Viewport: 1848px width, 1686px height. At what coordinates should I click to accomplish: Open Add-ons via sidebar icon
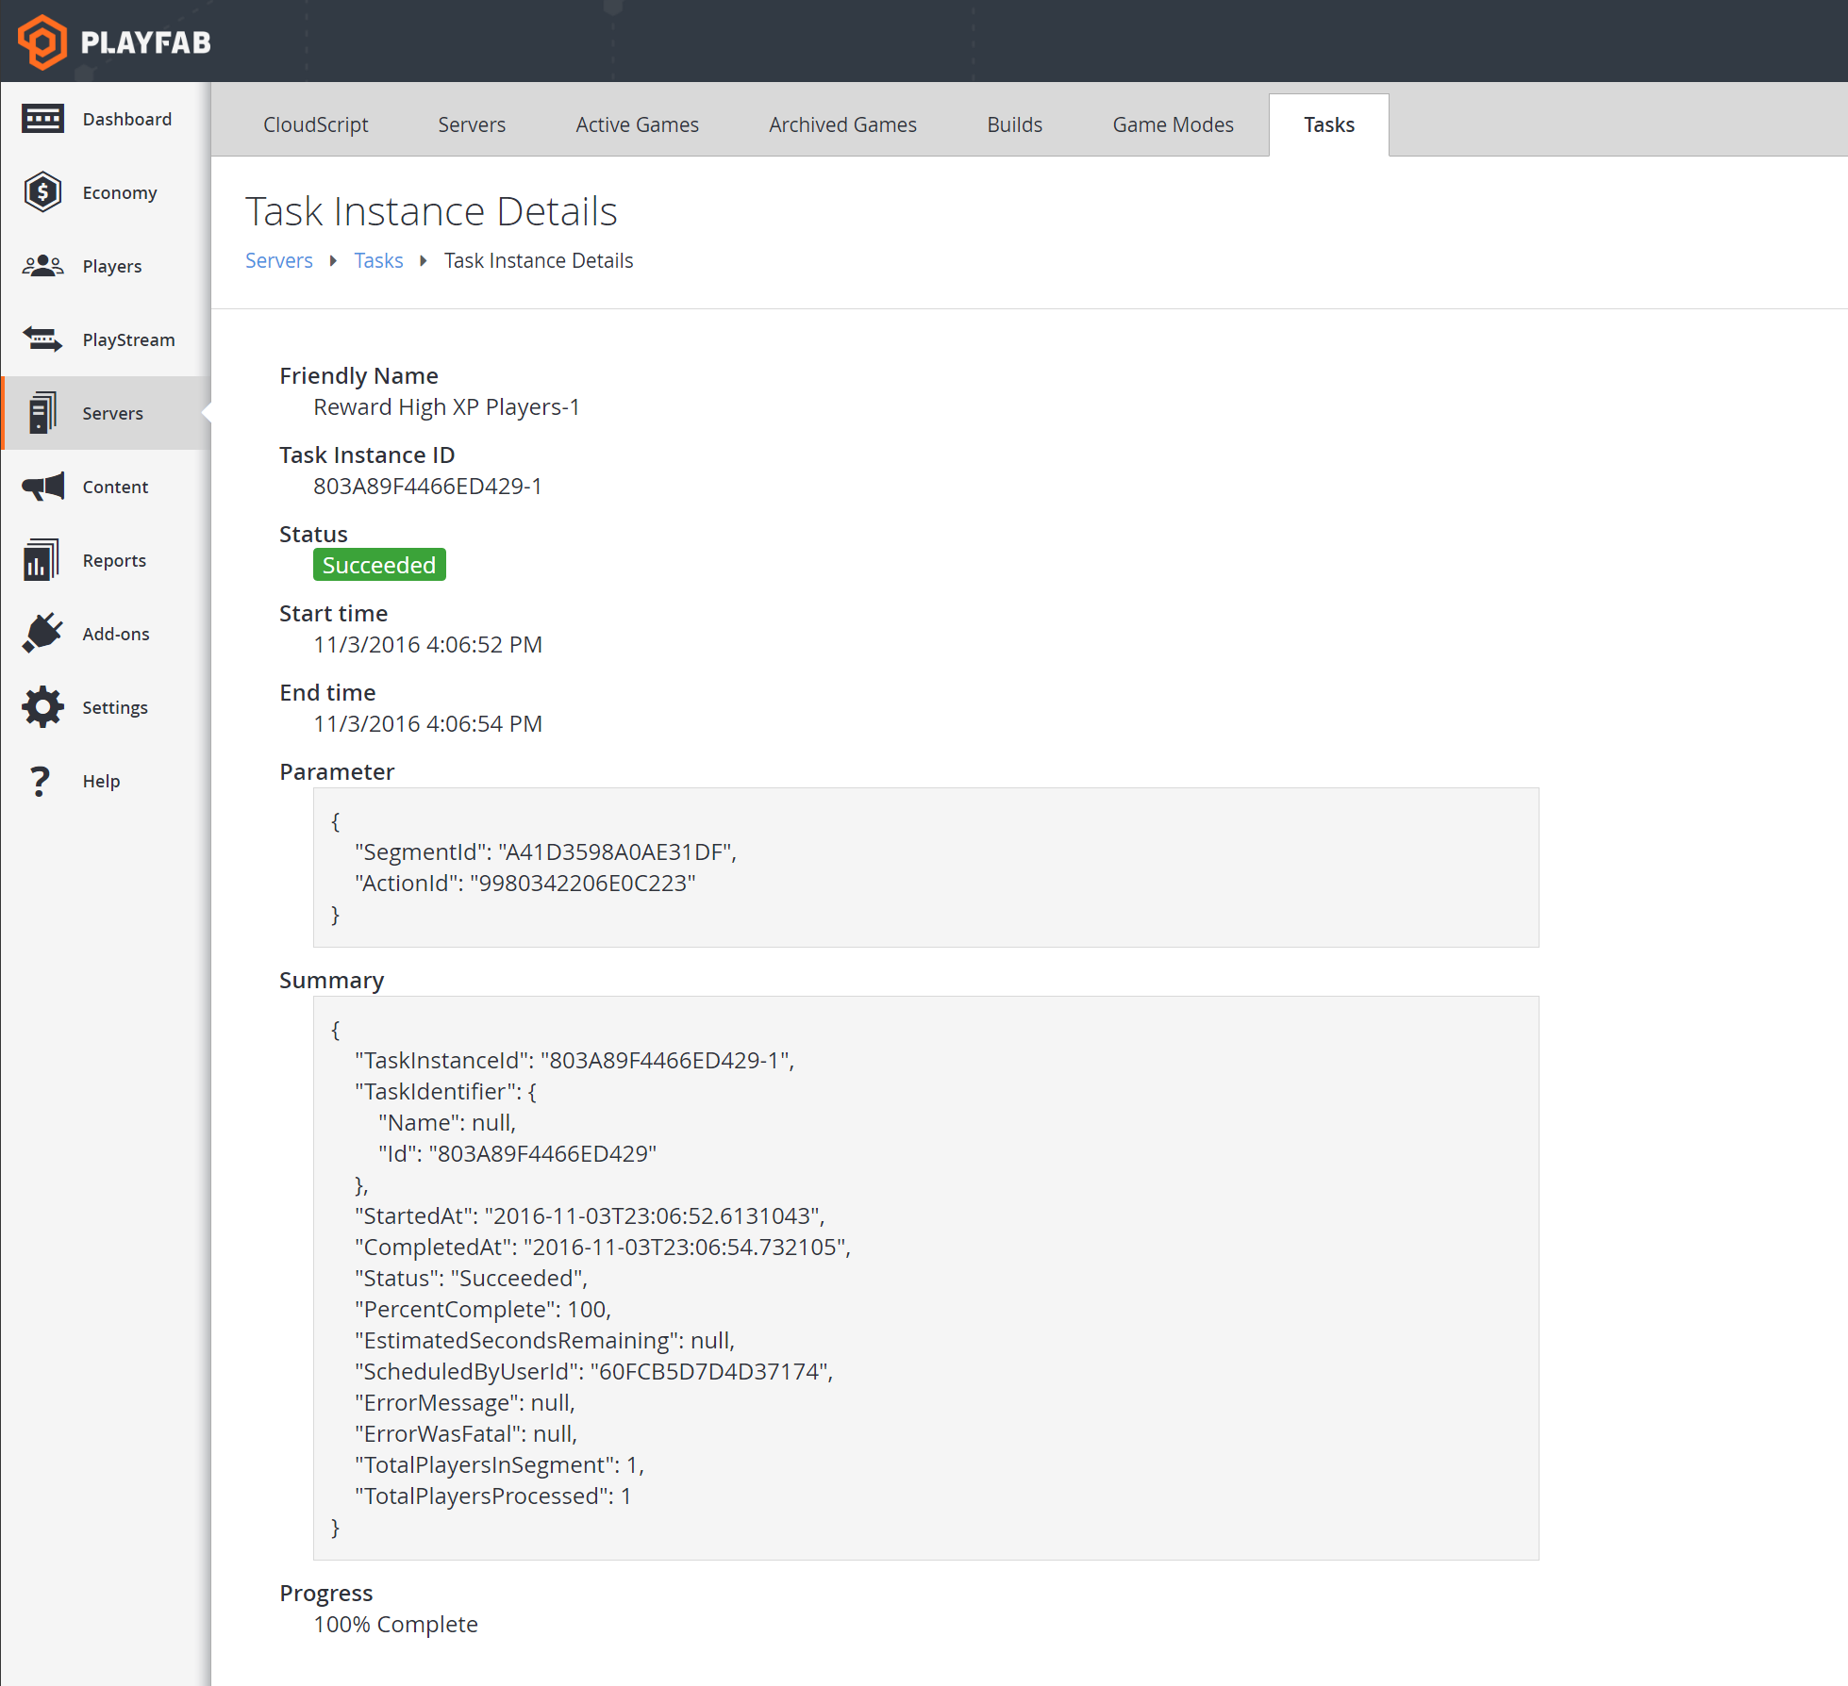(x=43, y=634)
